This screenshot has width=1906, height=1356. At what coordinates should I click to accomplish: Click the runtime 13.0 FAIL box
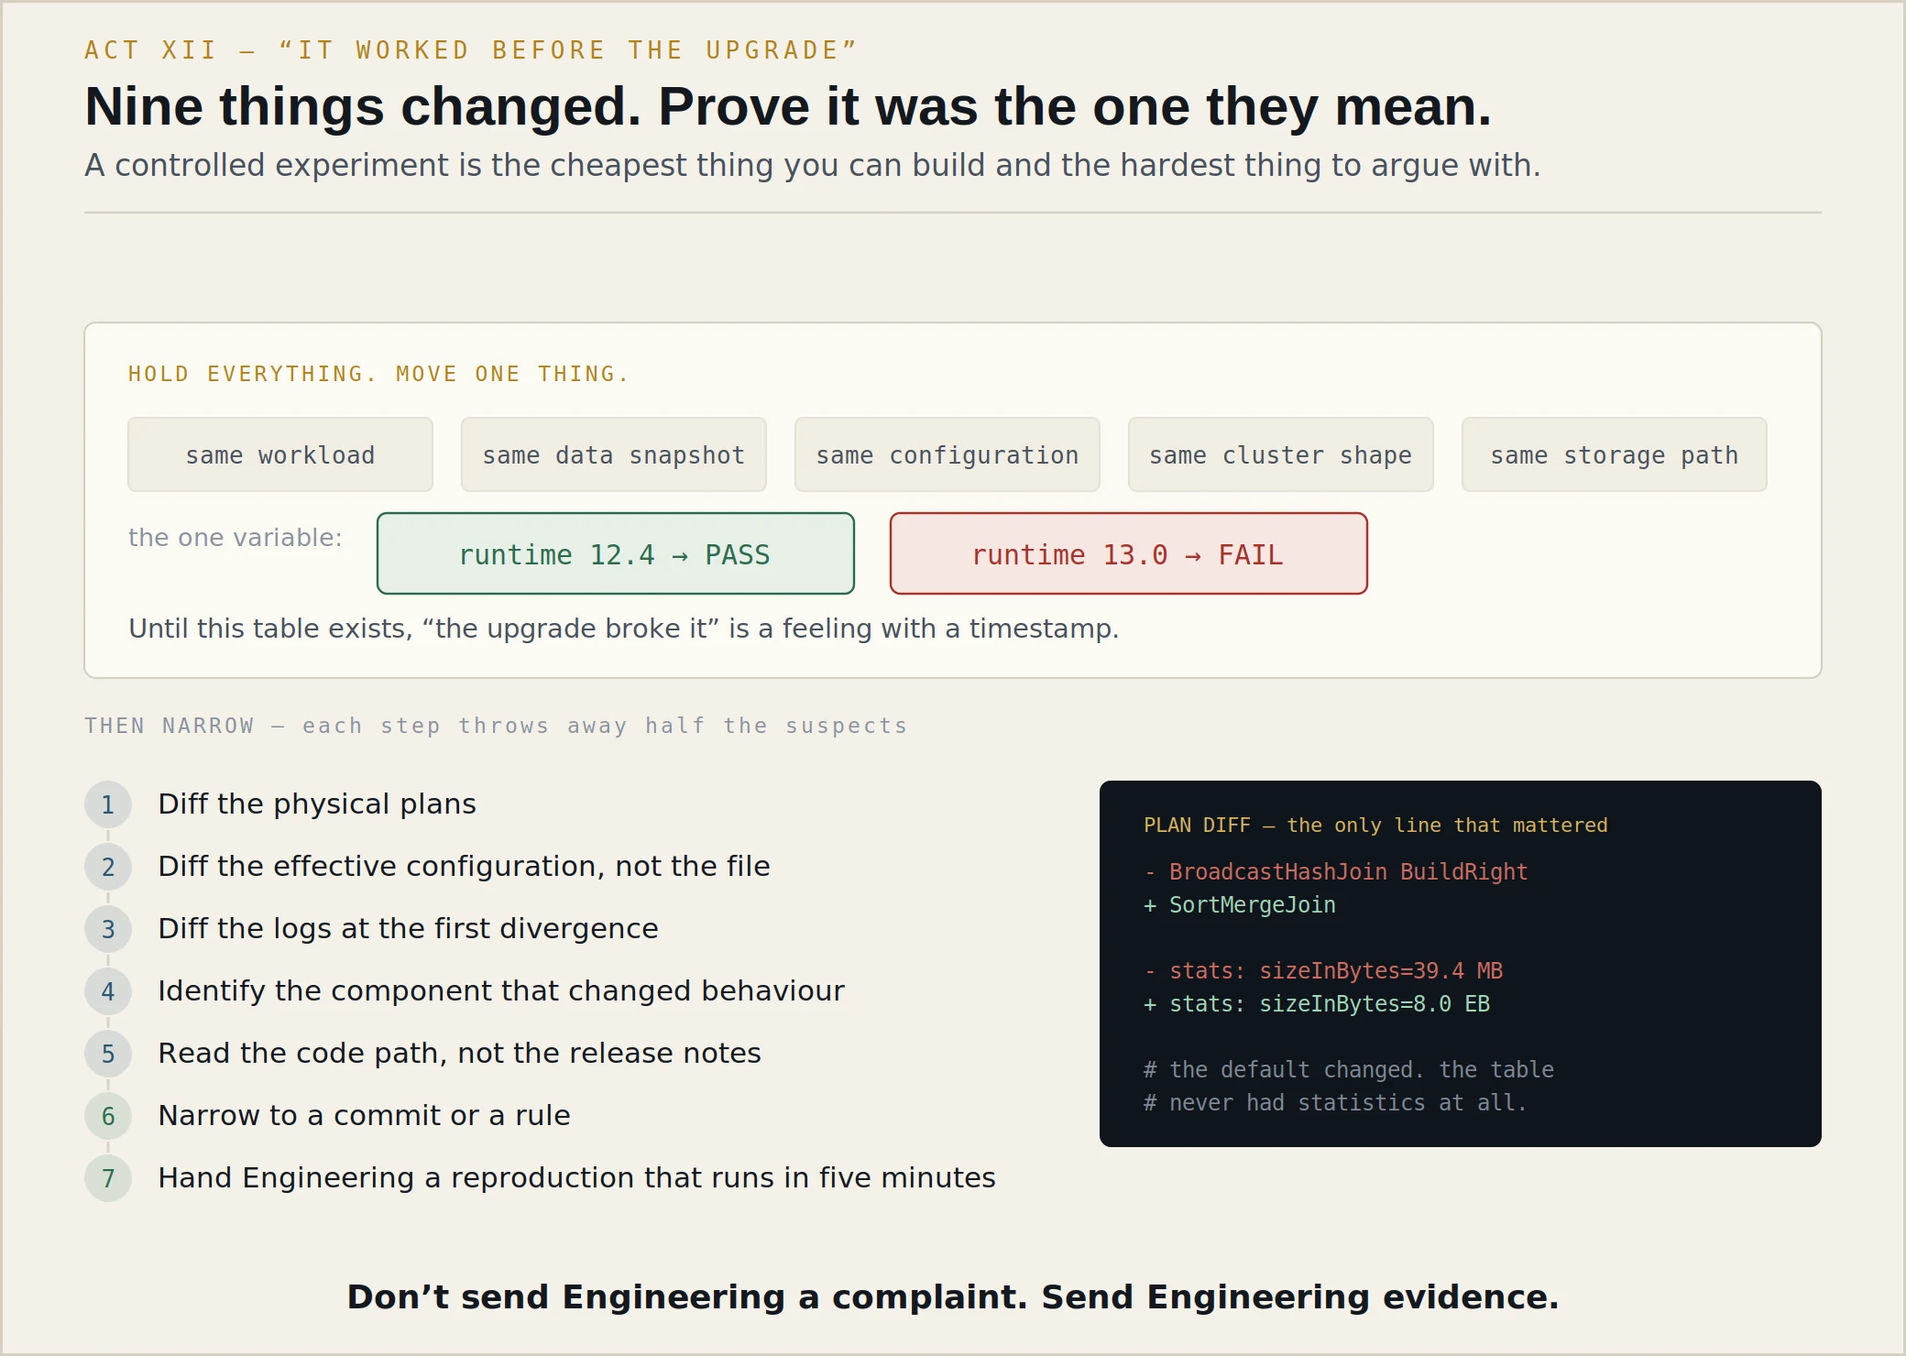coord(1129,553)
